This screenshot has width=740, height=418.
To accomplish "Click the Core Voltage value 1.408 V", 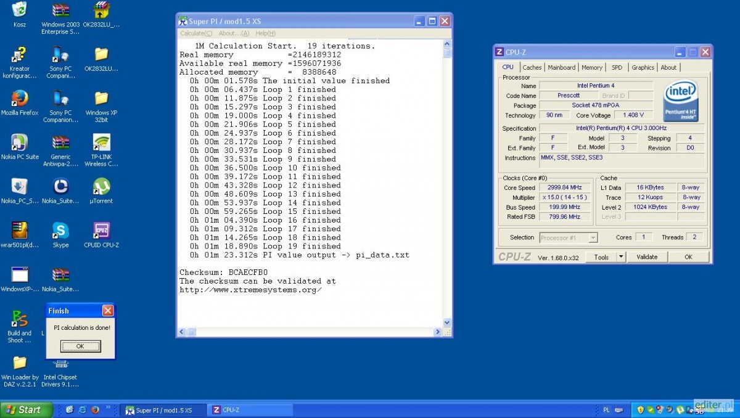I will 633,115.
